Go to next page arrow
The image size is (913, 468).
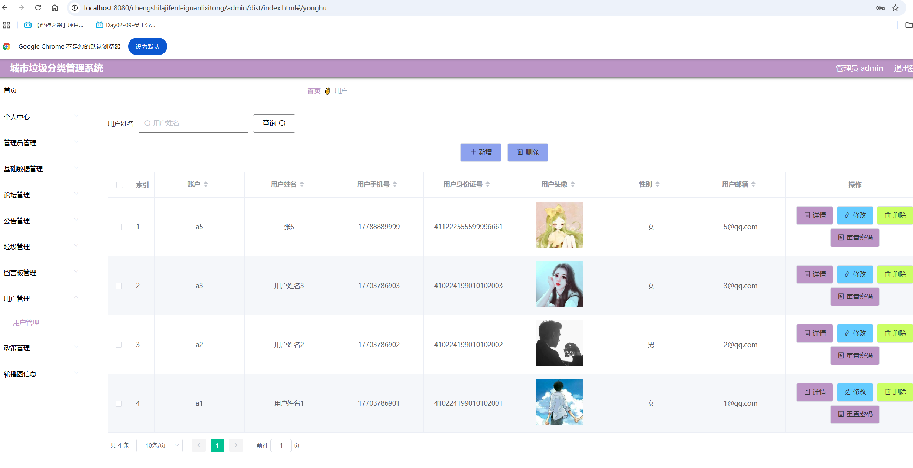236,445
